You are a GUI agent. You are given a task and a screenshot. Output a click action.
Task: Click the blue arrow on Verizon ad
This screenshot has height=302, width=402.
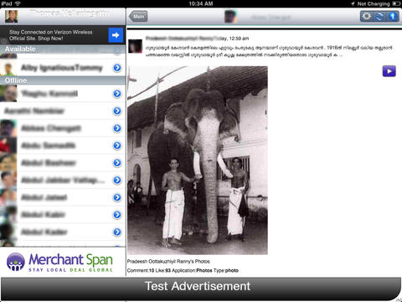(x=116, y=35)
